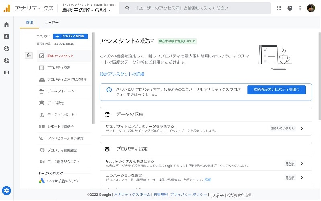Image resolution: width=321 pixels, height=201 pixels.
Task: Select レポート用識別子 menu item
Action: tap(64, 127)
